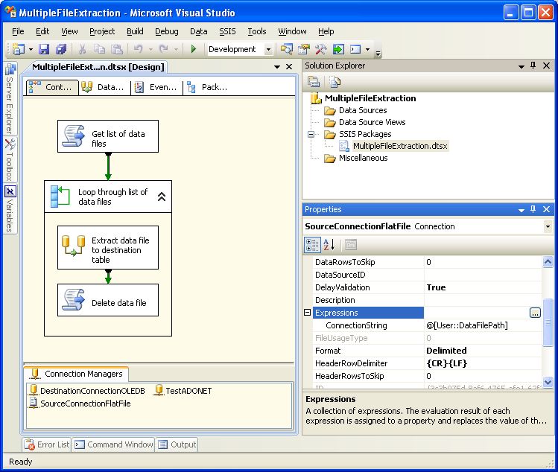Switch Properties to Categorized view
The image size is (558, 472).
pyautogui.click(x=312, y=245)
